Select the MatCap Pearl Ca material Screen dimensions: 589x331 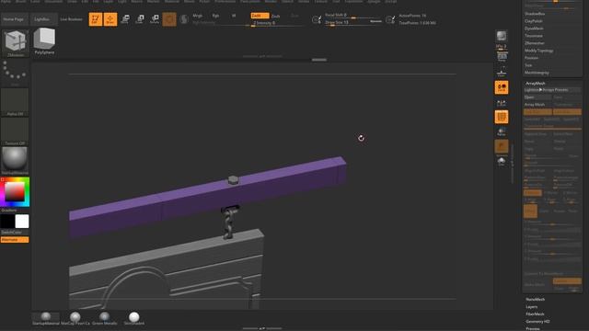pos(75,318)
